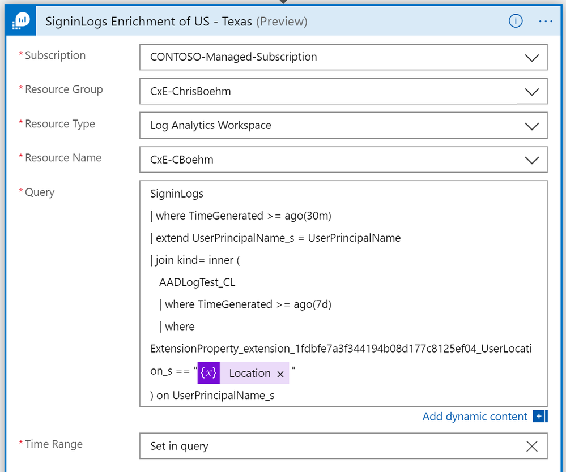
Task: Click the CxE-ChrisBoehm resource group value
Action: (x=190, y=92)
